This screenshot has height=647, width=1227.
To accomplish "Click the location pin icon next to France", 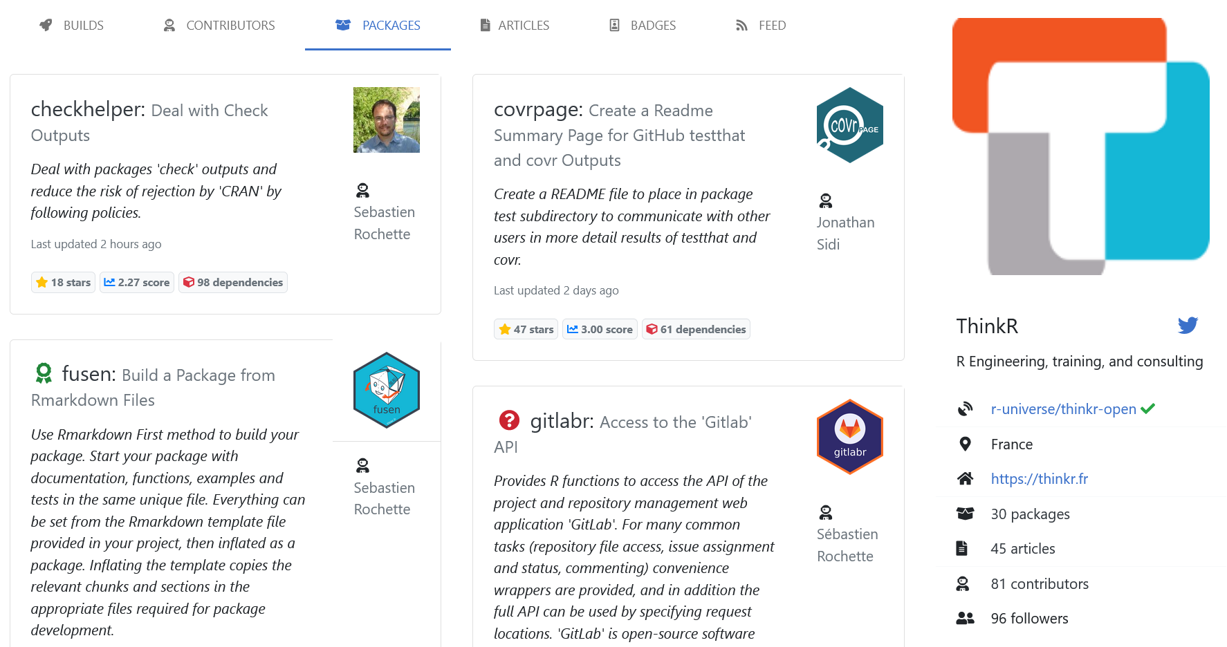I will click(966, 444).
